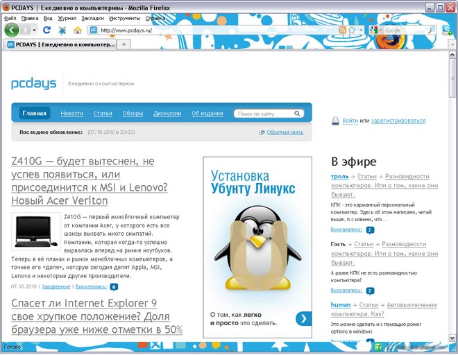Open the Internet Explorer 9 article headline
The width and height of the screenshot is (458, 355).
[x=96, y=316]
